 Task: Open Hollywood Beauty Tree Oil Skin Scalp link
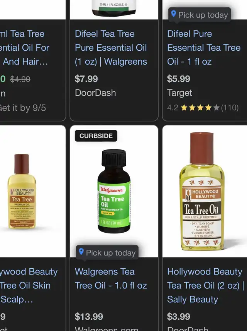(29, 285)
